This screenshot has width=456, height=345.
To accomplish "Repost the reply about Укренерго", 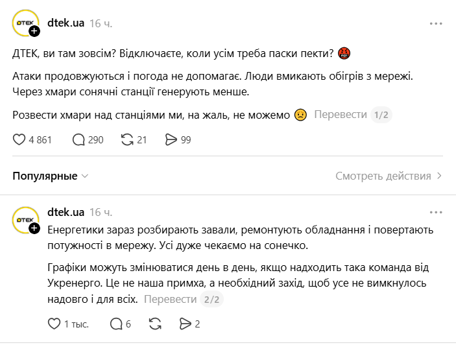I will (155, 324).
